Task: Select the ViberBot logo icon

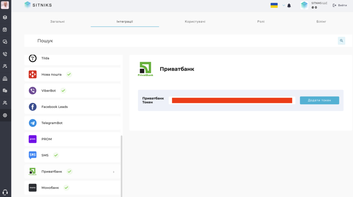Action: point(32,91)
